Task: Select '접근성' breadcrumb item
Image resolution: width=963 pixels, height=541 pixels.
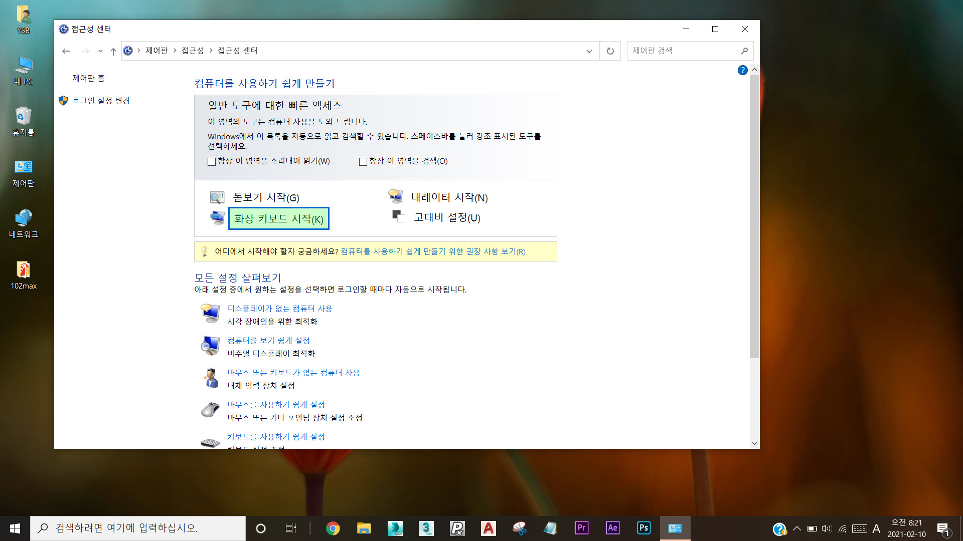Action: [x=193, y=51]
